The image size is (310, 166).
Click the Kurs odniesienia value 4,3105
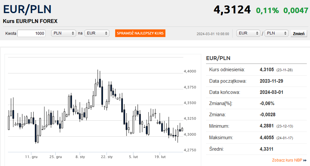tap(267, 70)
